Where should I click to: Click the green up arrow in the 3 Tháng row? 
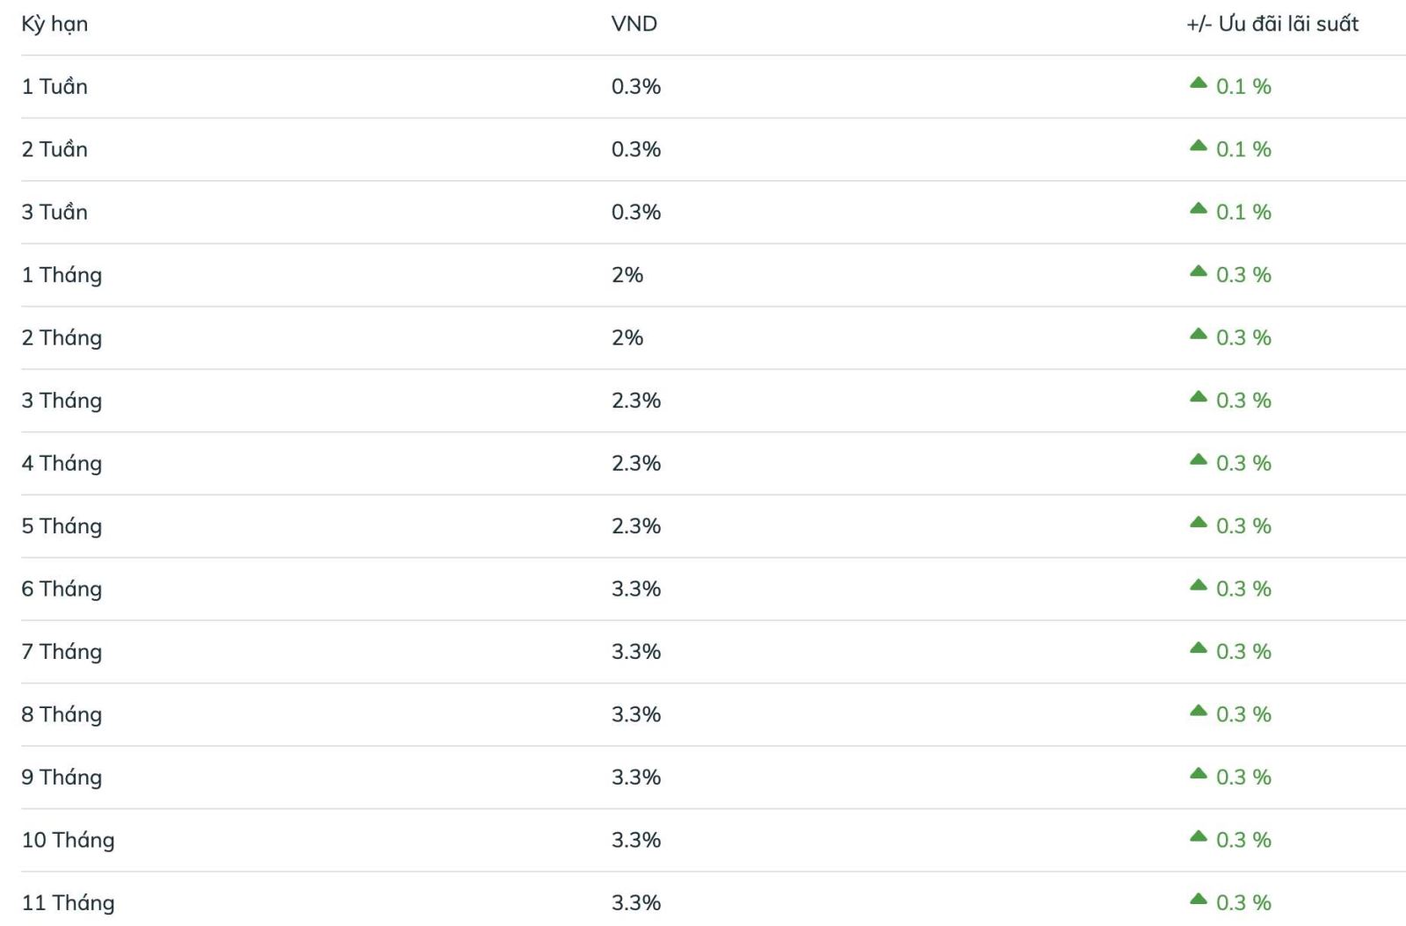click(x=1198, y=397)
